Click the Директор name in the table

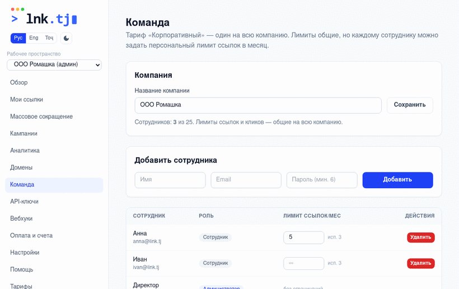(x=146, y=285)
